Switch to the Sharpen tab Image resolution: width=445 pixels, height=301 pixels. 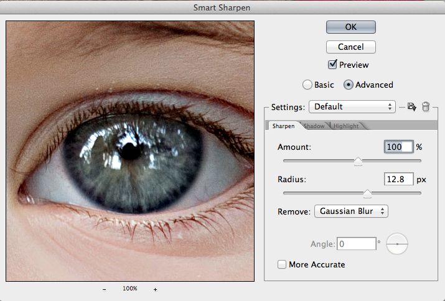point(283,126)
